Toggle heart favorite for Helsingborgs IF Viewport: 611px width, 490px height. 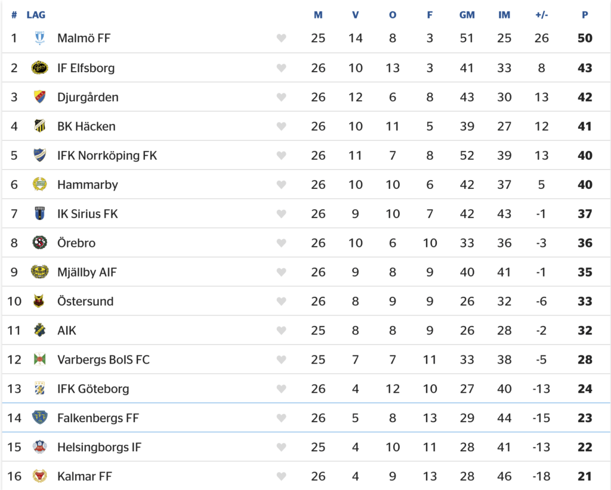pyautogui.click(x=282, y=447)
